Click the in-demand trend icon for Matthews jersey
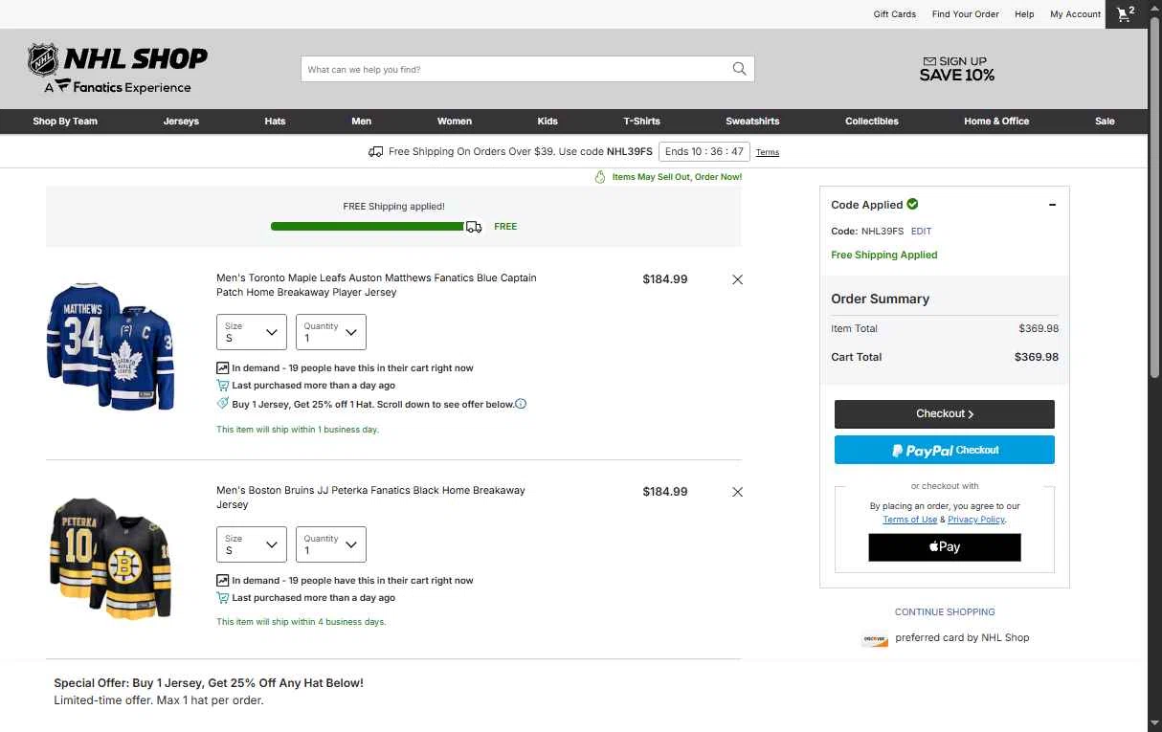Image resolution: width=1162 pixels, height=732 pixels. [x=222, y=367]
